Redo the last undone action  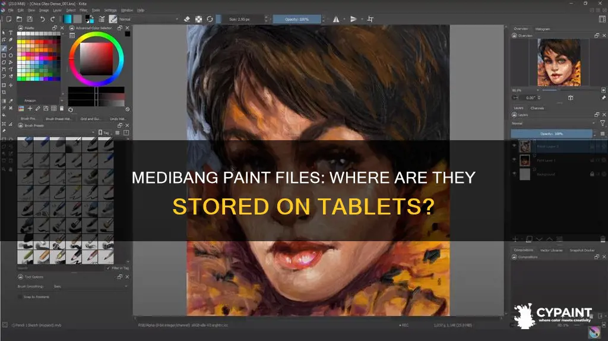click(53, 19)
